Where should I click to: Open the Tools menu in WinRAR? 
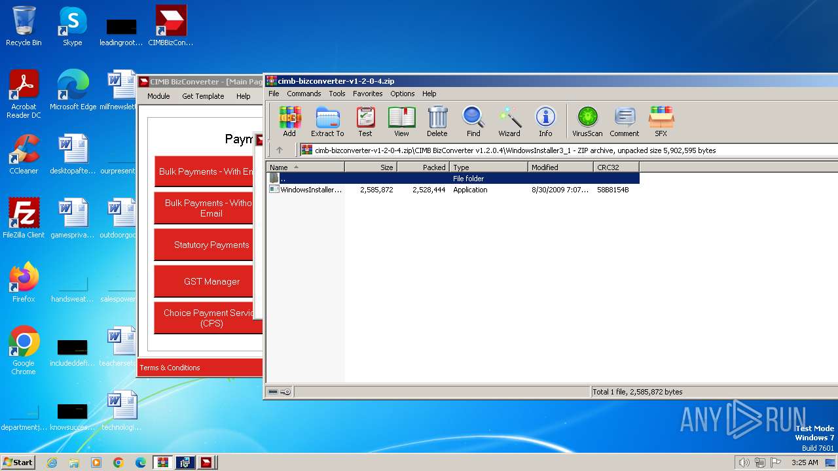click(337, 94)
